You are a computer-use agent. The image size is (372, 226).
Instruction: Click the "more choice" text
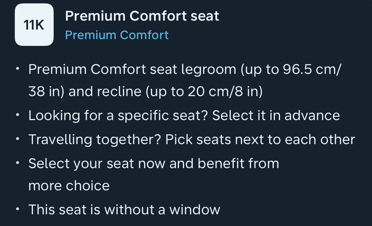(69, 186)
